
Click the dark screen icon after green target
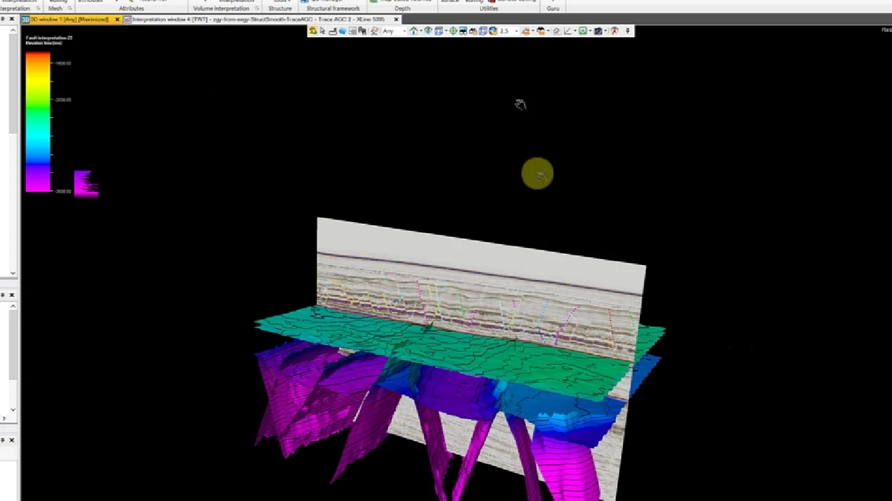tap(463, 31)
